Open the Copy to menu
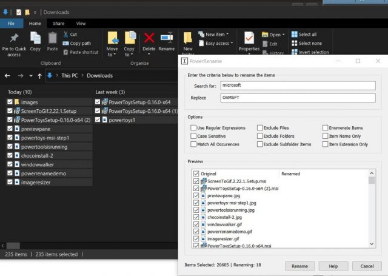 click(129, 44)
